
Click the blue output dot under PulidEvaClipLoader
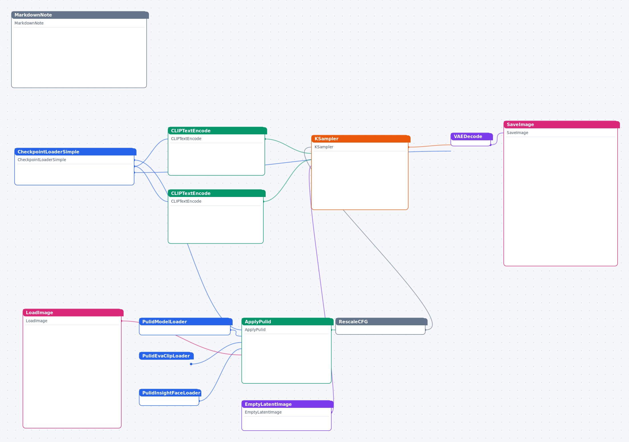(191, 364)
